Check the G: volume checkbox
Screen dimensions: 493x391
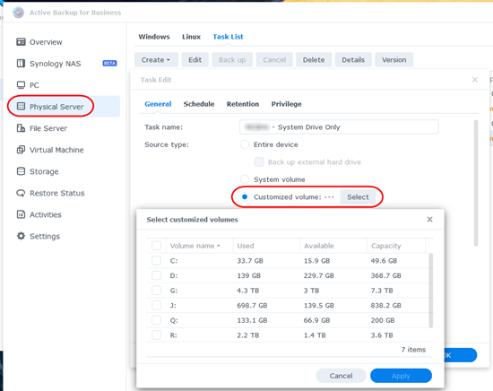coord(156,290)
